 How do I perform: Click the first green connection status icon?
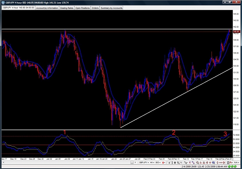pyautogui.click(x=229, y=167)
